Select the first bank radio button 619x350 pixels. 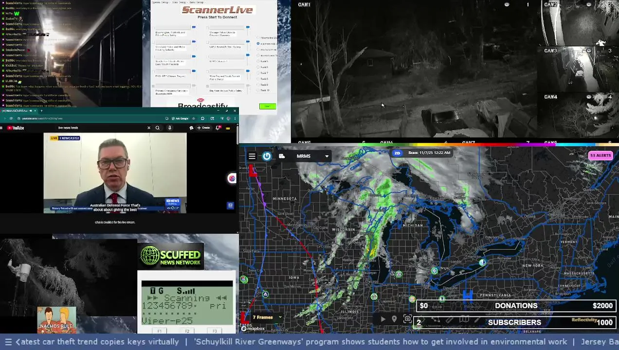point(258,37)
